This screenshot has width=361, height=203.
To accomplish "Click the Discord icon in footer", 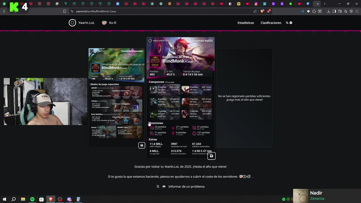I will click(x=164, y=187).
